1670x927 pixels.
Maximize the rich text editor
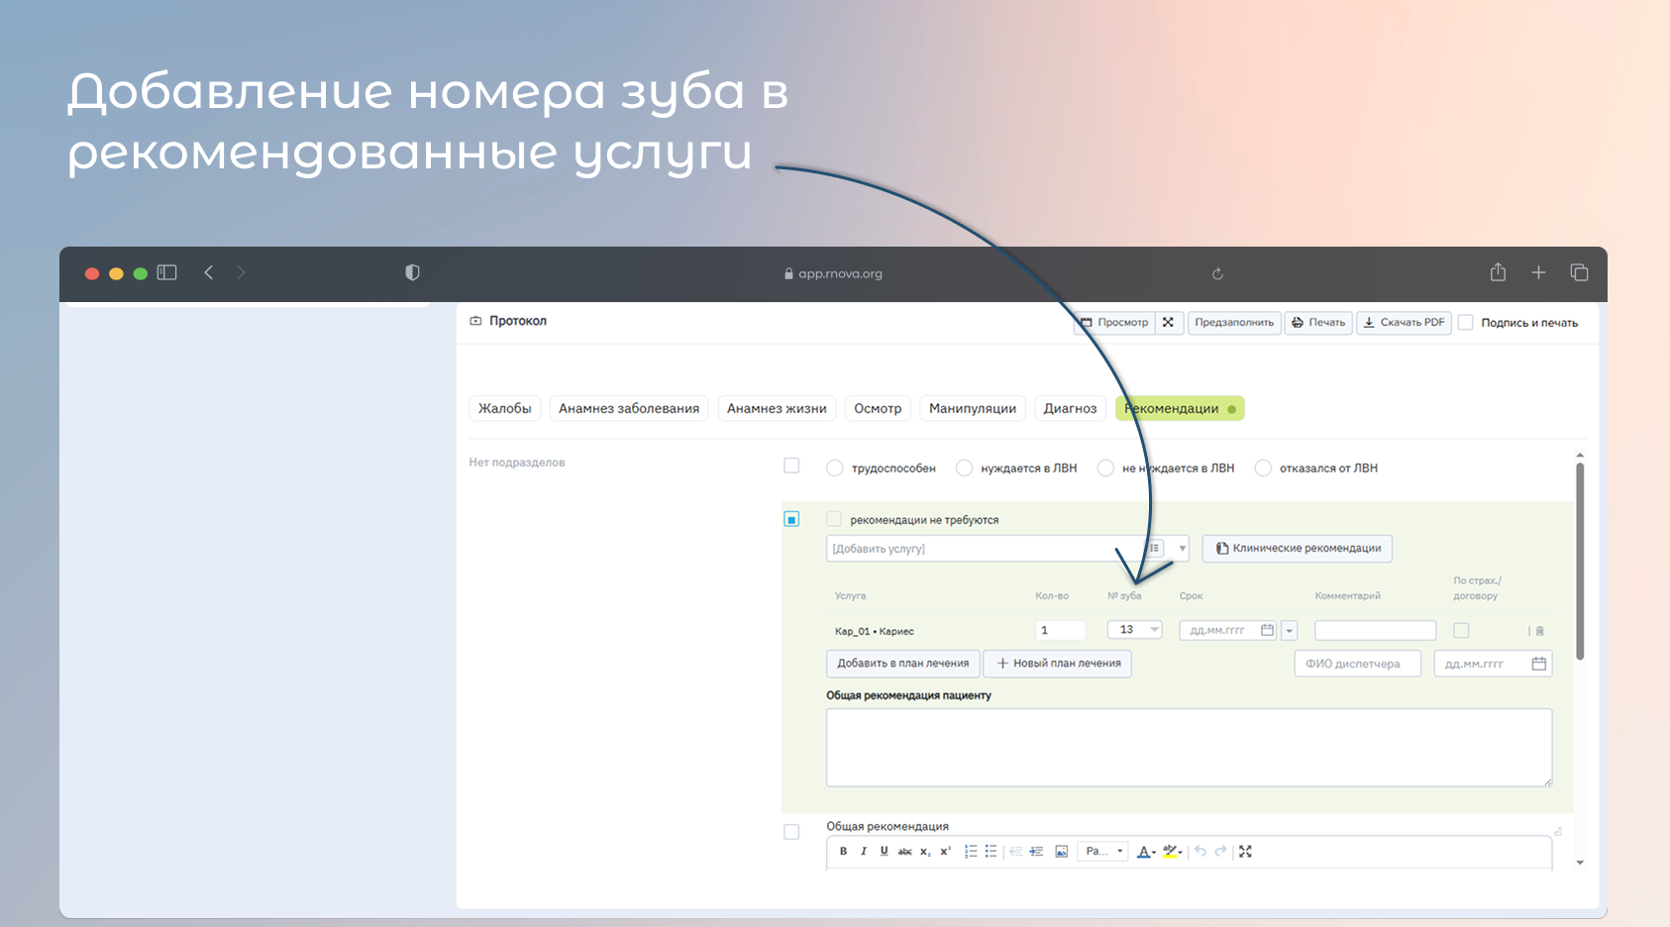pyautogui.click(x=1246, y=852)
